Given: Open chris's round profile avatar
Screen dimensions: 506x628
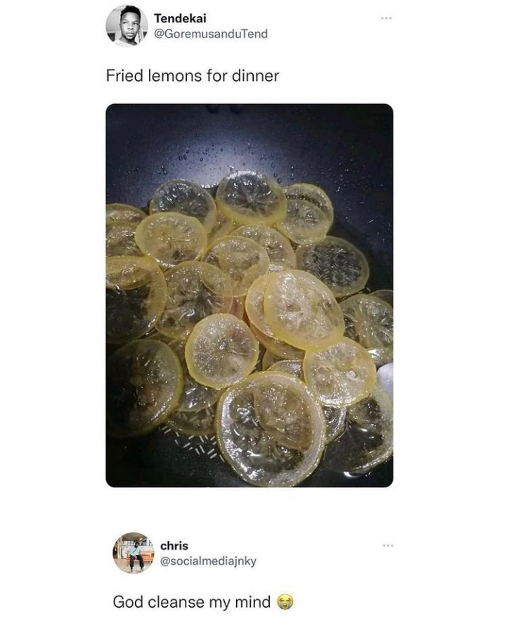Looking at the screenshot, I should click(134, 552).
